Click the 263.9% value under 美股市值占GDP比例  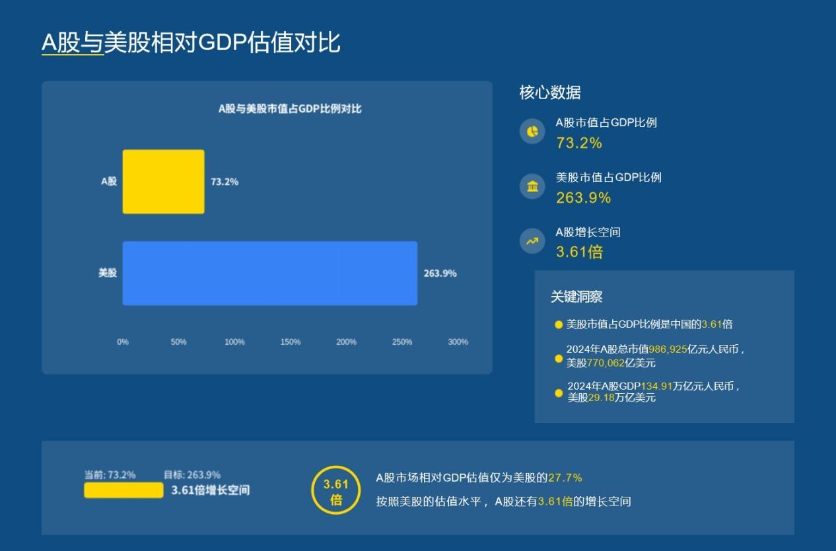[584, 198]
